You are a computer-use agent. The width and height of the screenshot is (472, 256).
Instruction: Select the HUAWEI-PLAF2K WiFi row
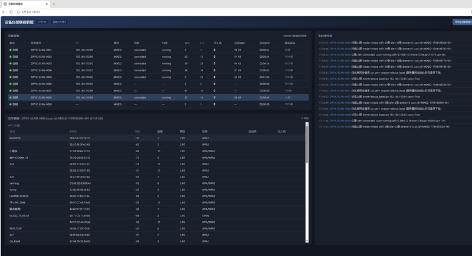coord(156,196)
